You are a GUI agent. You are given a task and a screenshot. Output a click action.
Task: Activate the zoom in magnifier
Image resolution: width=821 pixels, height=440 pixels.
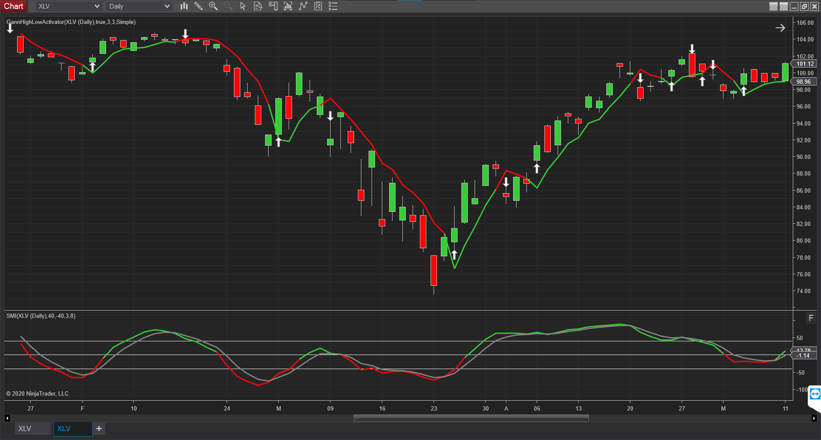[213, 6]
